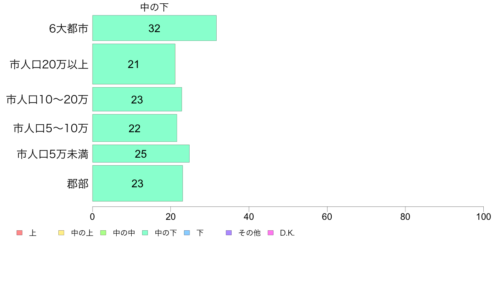Click the purple その他 legend swatch

tap(229, 233)
